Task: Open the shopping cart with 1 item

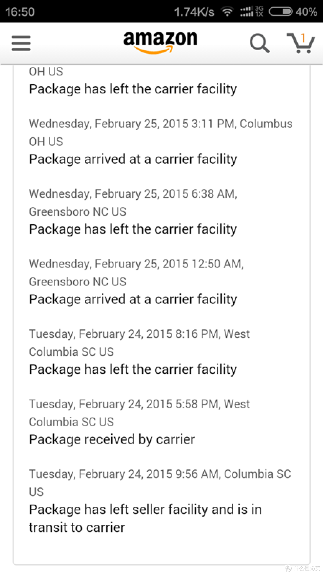Action: point(301,43)
